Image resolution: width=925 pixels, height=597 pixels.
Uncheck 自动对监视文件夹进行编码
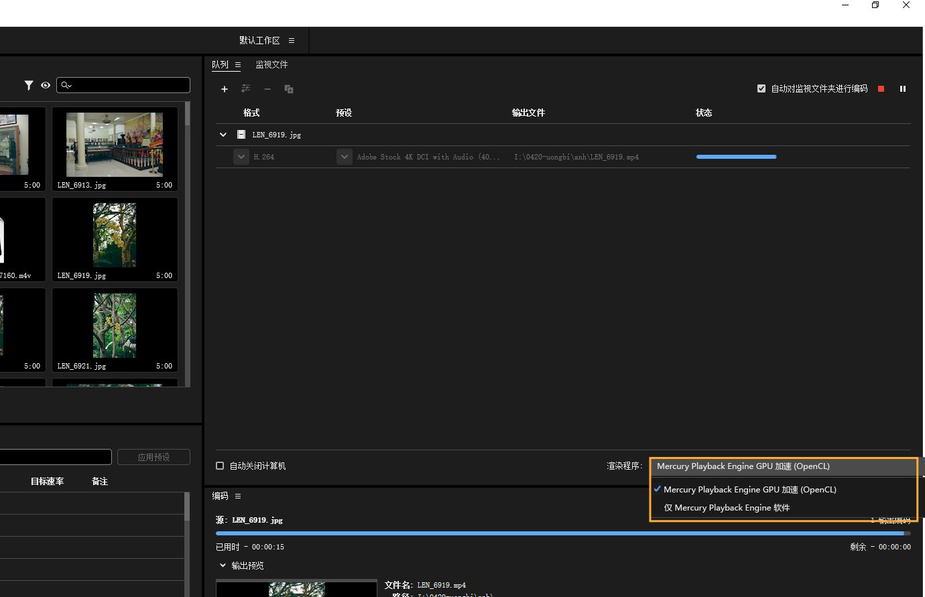761,88
